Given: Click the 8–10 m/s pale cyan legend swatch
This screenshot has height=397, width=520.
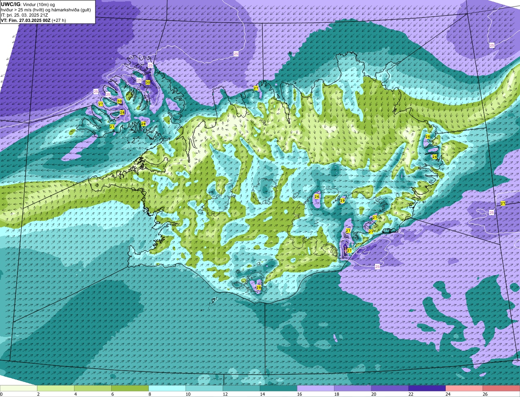Looking at the screenshot, I should [167, 388].
